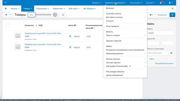180x101 pixels.
Task: Expand Хранилище данных submenu
Action: coord(125,54)
